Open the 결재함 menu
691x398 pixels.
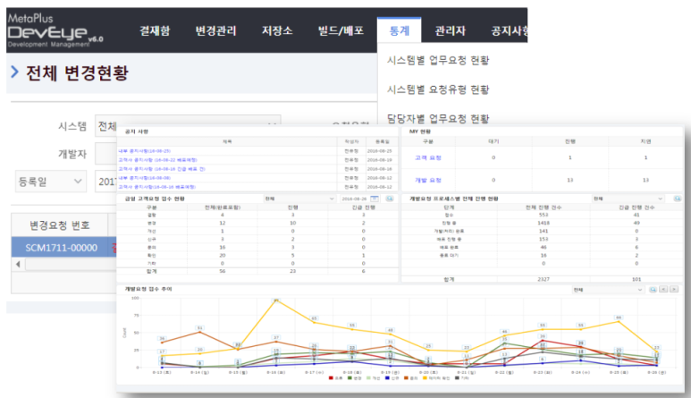point(155,30)
